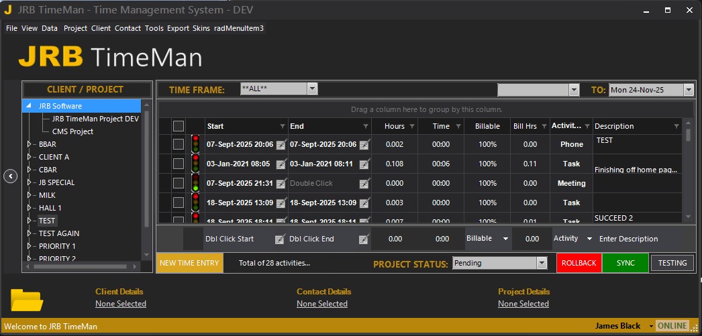Click the yellow folder icon

(x=27, y=299)
